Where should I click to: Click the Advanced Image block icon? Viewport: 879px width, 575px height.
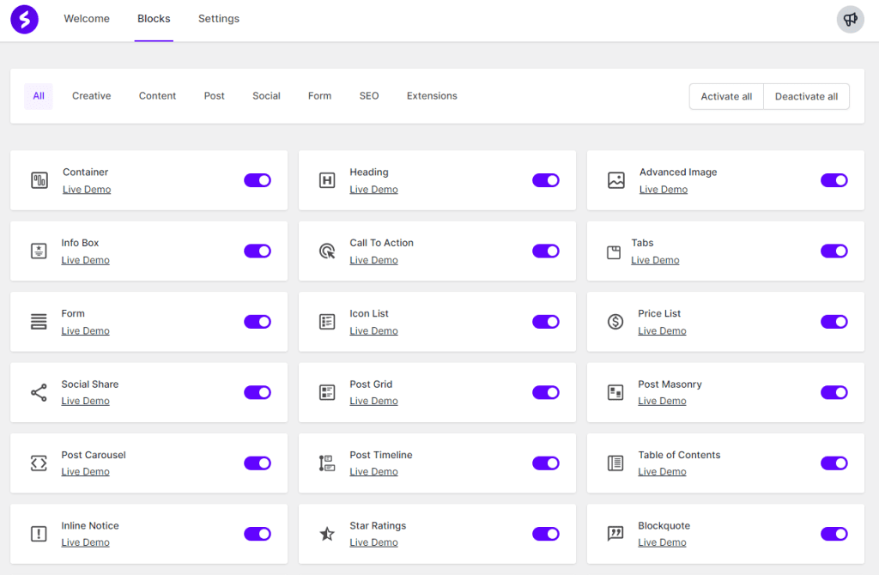pos(616,180)
